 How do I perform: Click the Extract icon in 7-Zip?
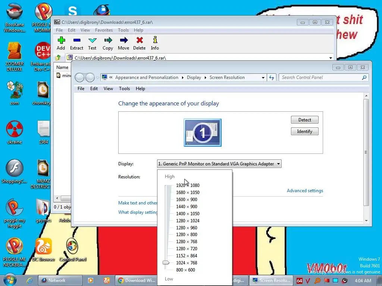click(77, 40)
